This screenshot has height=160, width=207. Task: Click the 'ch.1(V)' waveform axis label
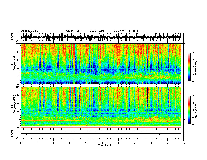(x=13, y=37)
